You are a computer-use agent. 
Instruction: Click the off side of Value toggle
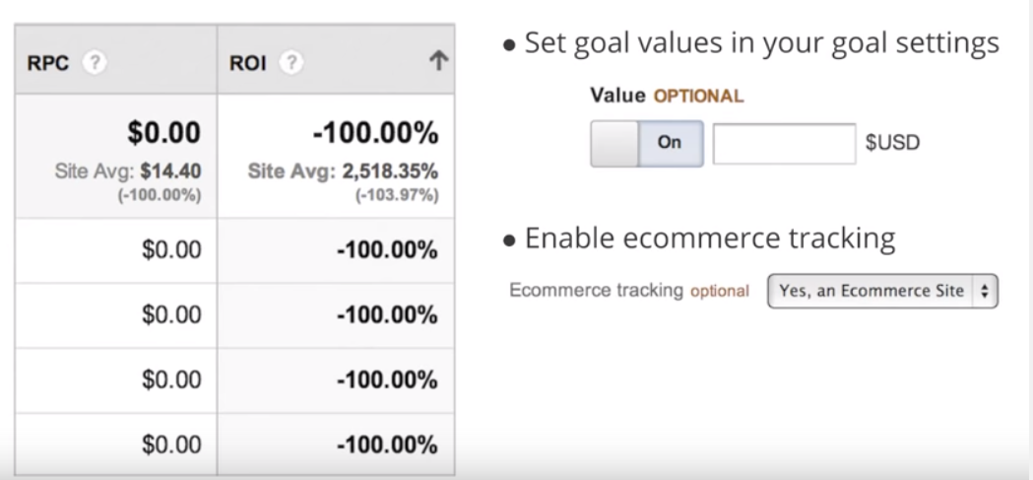point(614,143)
